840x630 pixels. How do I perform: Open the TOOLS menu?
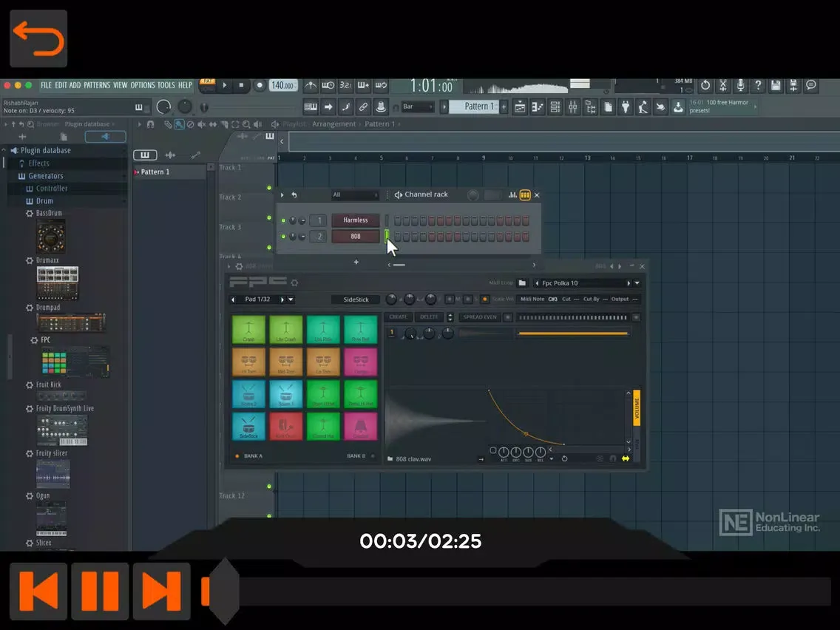pyautogui.click(x=166, y=85)
